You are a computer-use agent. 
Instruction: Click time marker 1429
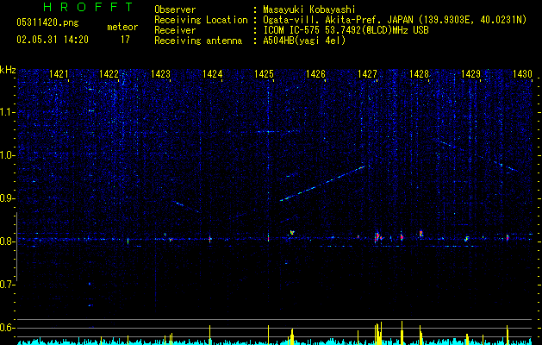470,74
